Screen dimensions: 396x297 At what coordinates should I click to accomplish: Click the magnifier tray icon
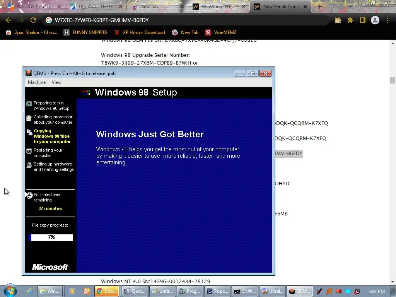[x=329, y=292]
